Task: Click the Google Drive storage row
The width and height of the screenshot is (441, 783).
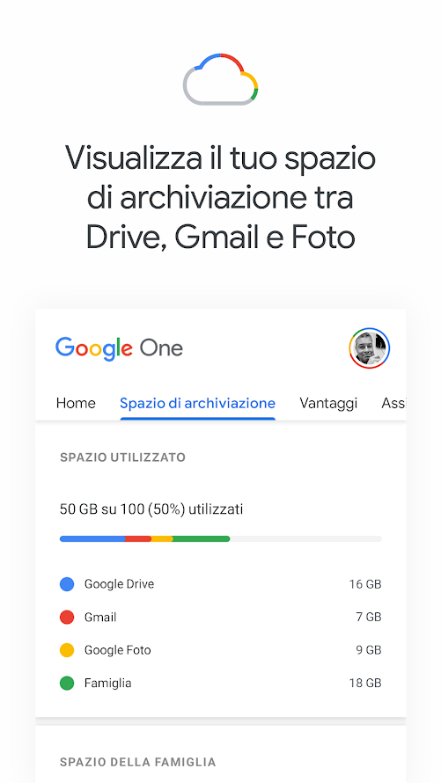Action: click(221, 584)
